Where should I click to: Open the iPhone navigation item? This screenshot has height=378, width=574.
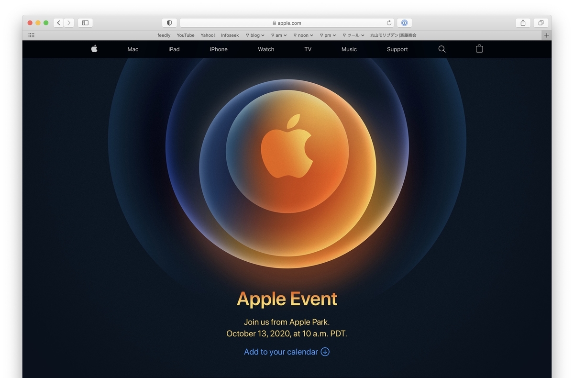coord(219,49)
